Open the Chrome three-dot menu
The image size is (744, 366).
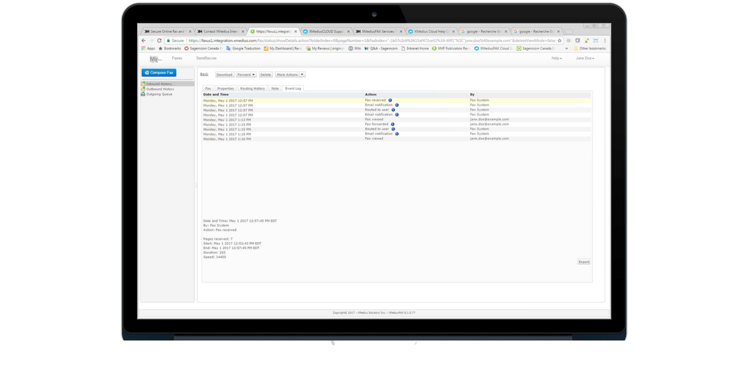coord(605,41)
